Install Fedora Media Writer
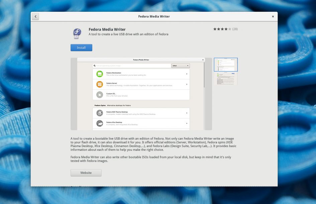 81,48
